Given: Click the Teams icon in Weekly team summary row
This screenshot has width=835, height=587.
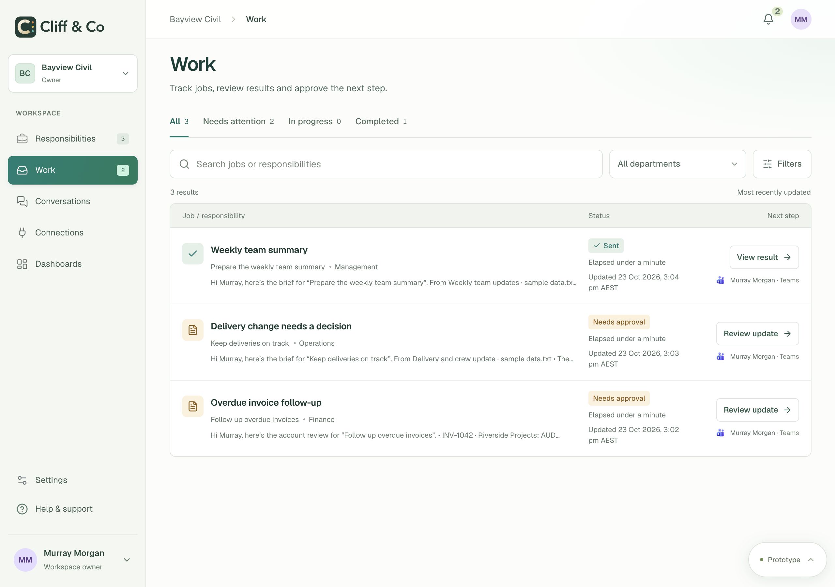Looking at the screenshot, I should [x=720, y=280].
